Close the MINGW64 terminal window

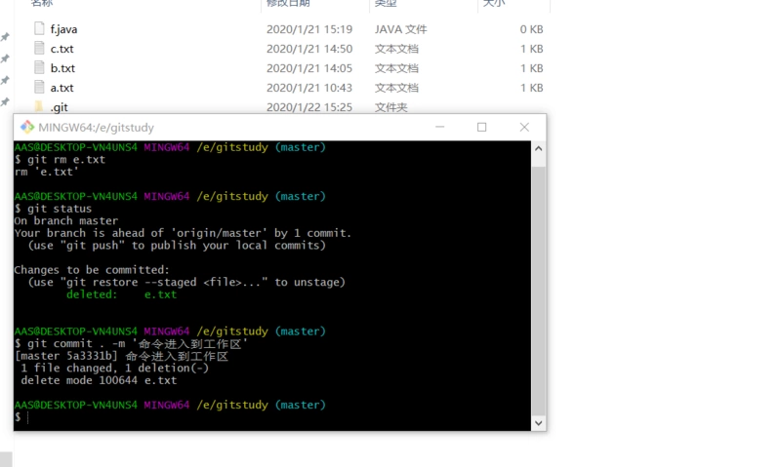pyautogui.click(x=524, y=128)
